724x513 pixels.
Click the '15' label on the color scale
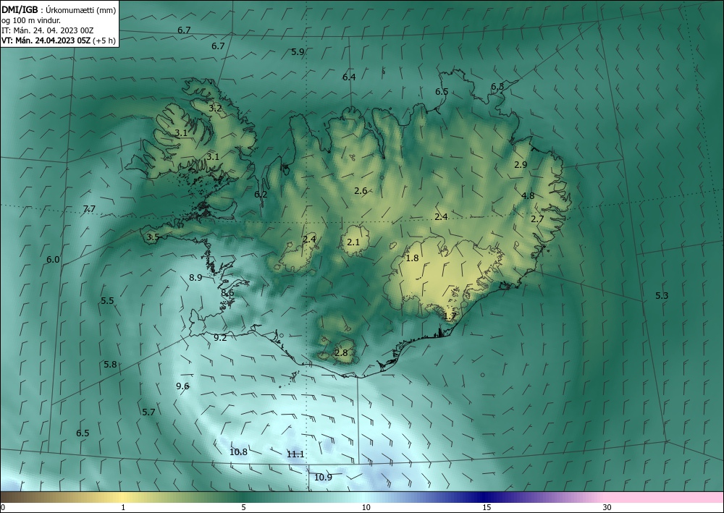tap(487, 507)
